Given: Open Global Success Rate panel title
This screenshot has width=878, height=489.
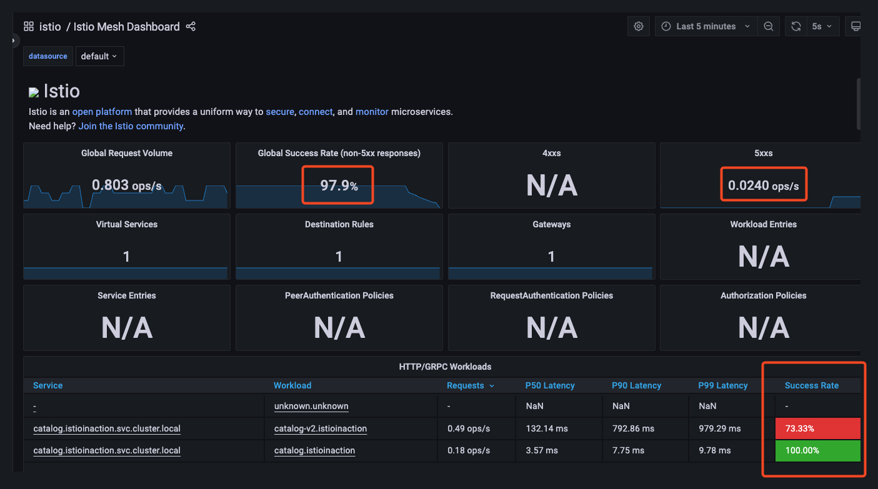Looking at the screenshot, I should [x=339, y=153].
